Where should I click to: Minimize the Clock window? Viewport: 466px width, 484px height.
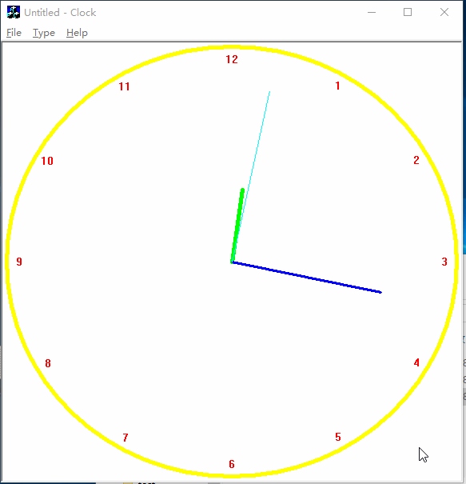372,12
